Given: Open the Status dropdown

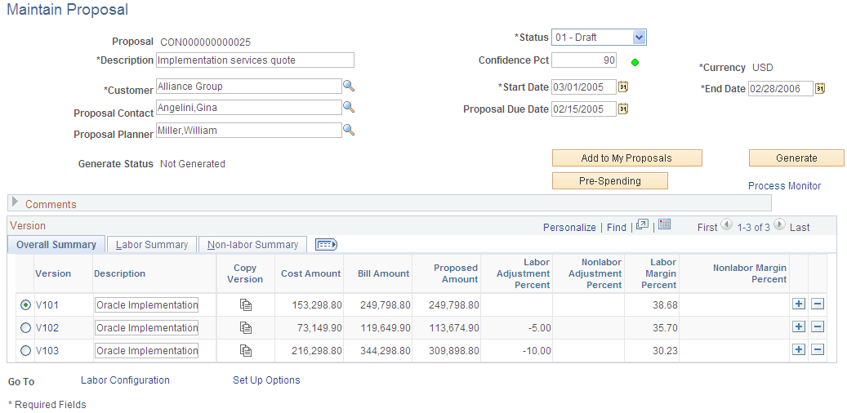Looking at the screenshot, I should pos(599,38).
